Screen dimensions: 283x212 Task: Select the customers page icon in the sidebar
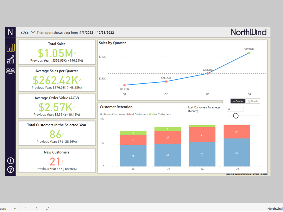(10, 71)
